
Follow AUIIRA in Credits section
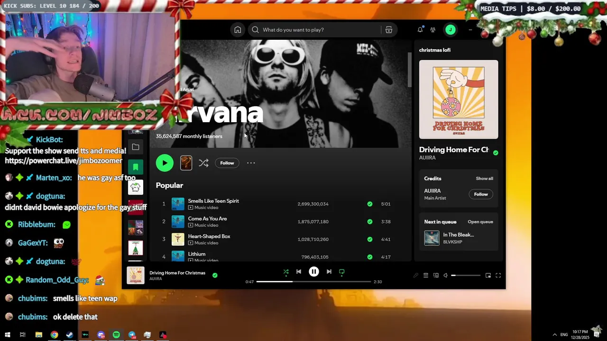(x=481, y=194)
